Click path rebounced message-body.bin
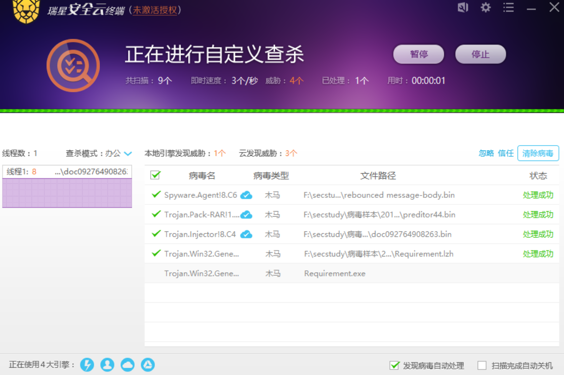Image resolution: width=564 pixels, height=375 pixels. (379, 195)
